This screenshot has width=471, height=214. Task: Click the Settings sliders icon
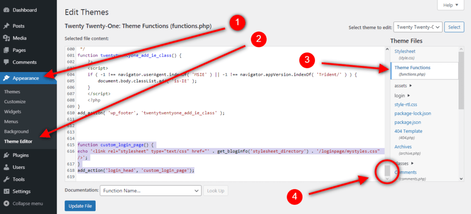pos(6,191)
